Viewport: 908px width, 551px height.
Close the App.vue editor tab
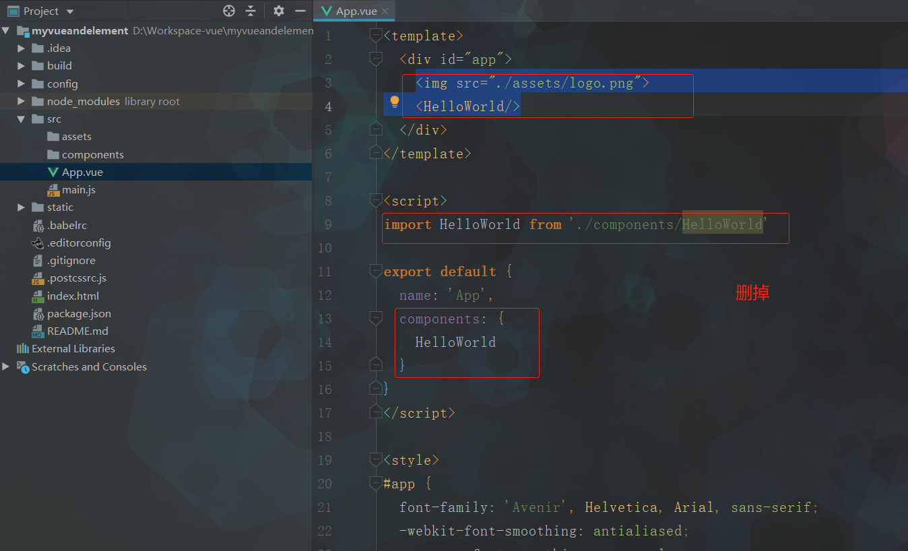(385, 11)
